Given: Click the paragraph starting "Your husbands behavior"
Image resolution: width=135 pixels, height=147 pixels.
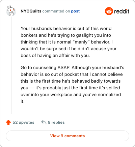Looking at the screenshot, I should point(69,42).
